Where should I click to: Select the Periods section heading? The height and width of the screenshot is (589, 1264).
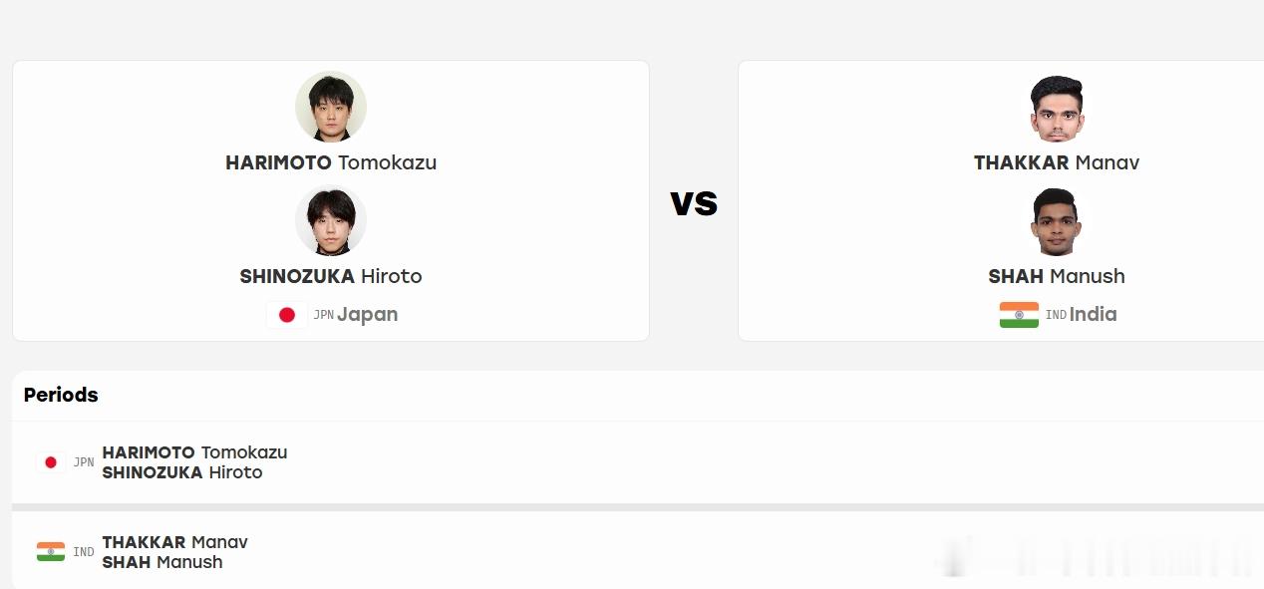(61, 395)
